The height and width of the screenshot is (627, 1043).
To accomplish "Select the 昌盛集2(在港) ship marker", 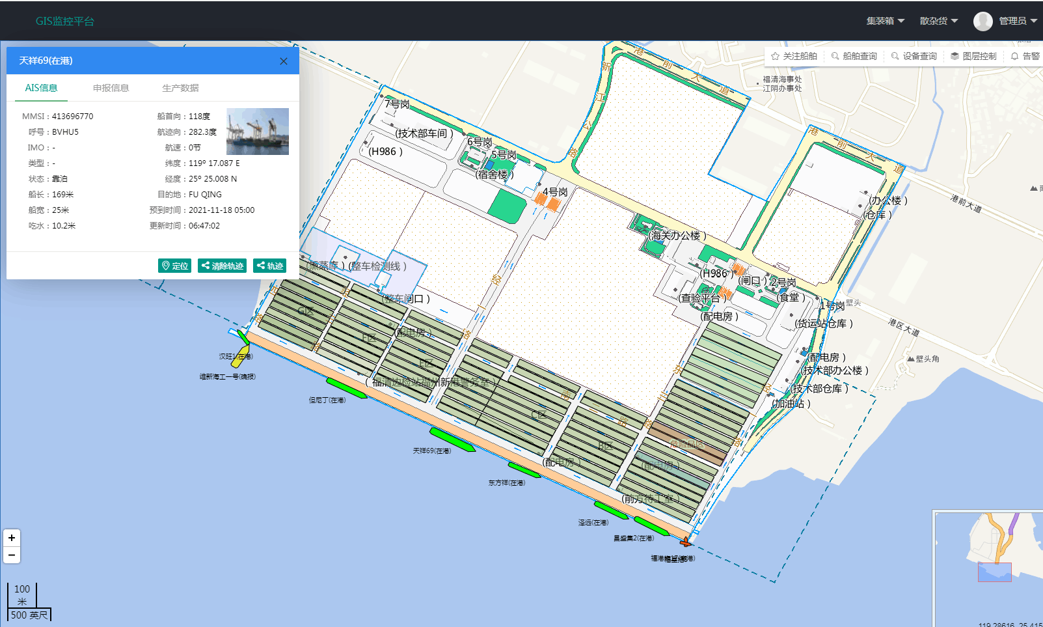I will [x=651, y=526].
